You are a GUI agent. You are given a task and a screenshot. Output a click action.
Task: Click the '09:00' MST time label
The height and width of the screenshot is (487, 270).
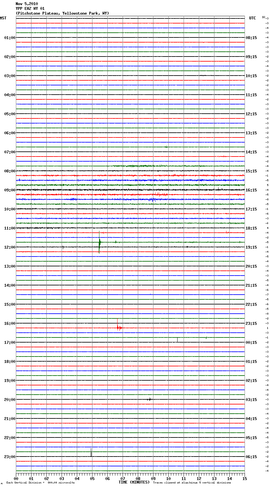tap(10, 190)
